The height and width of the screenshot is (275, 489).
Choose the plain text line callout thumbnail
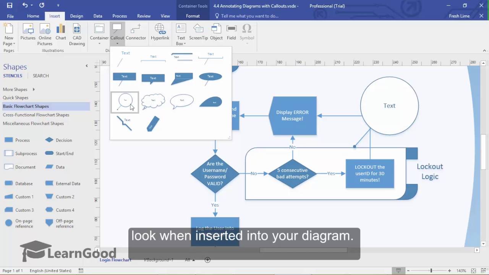[x=125, y=58]
